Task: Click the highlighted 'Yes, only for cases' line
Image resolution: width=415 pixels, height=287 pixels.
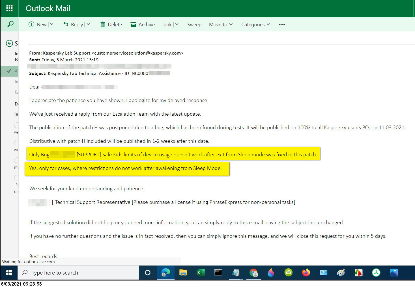Action: 125,168
